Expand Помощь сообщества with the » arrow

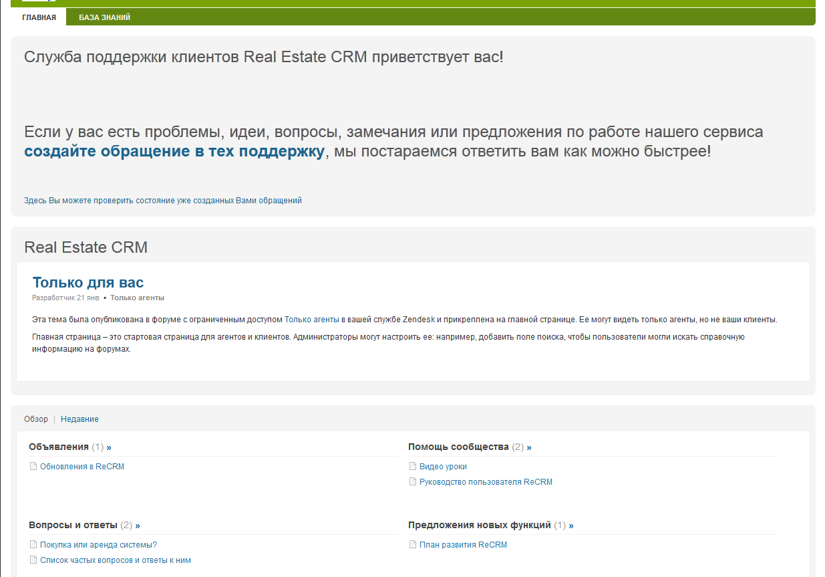click(x=529, y=447)
